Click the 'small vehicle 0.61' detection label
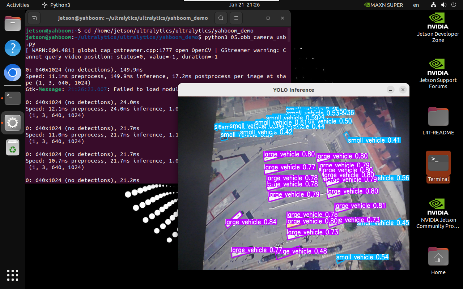 pos(281,123)
